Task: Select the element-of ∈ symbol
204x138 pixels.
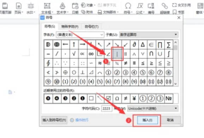Action: click(x=151, y=45)
